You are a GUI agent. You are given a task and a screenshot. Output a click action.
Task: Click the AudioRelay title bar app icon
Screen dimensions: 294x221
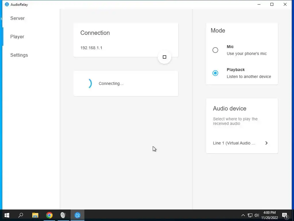(7, 4)
